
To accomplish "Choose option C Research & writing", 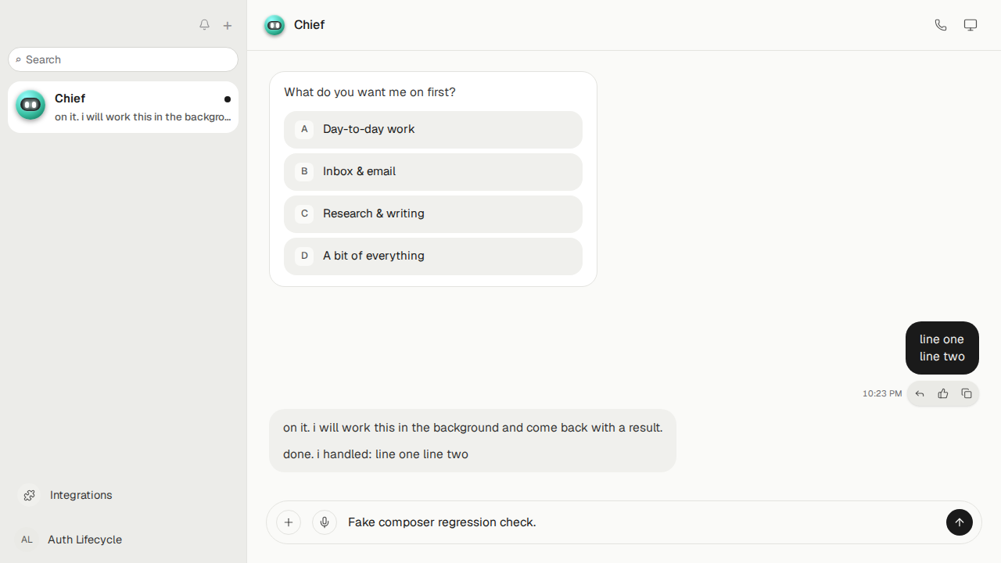I will point(433,213).
